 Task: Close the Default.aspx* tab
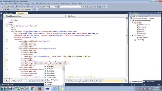pyautogui.click(x=27, y=13)
